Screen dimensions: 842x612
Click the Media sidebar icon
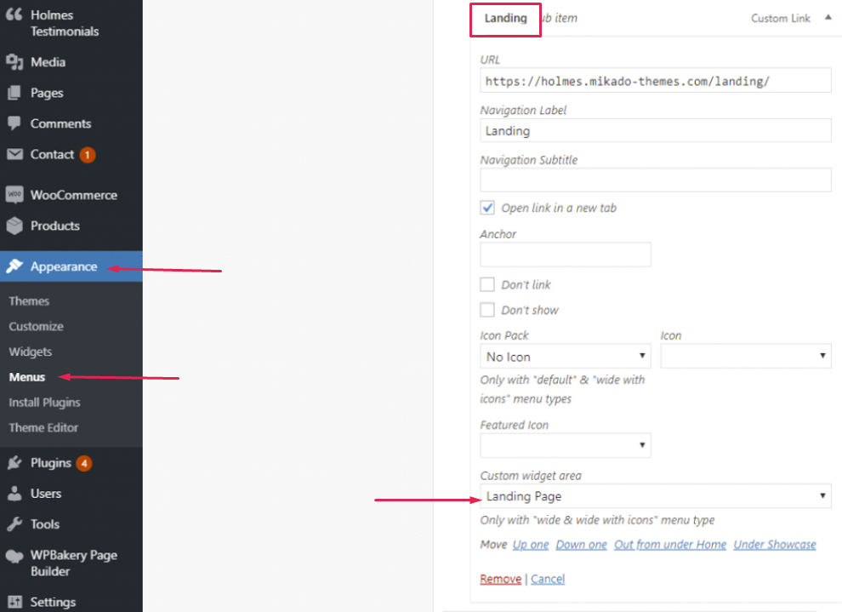point(14,62)
